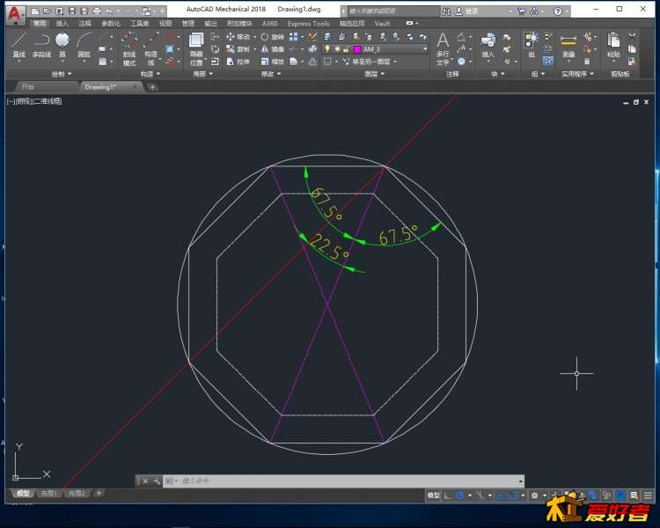Click the Array icon in modify panel
This screenshot has width=660, height=528.
[x=293, y=37]
